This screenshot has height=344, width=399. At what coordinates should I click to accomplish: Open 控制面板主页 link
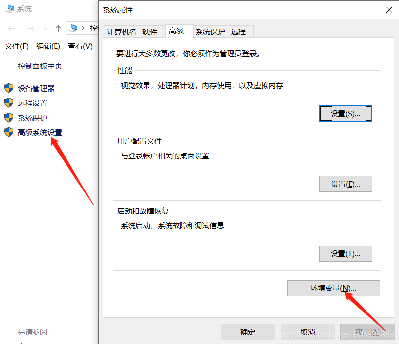point(40,66)
